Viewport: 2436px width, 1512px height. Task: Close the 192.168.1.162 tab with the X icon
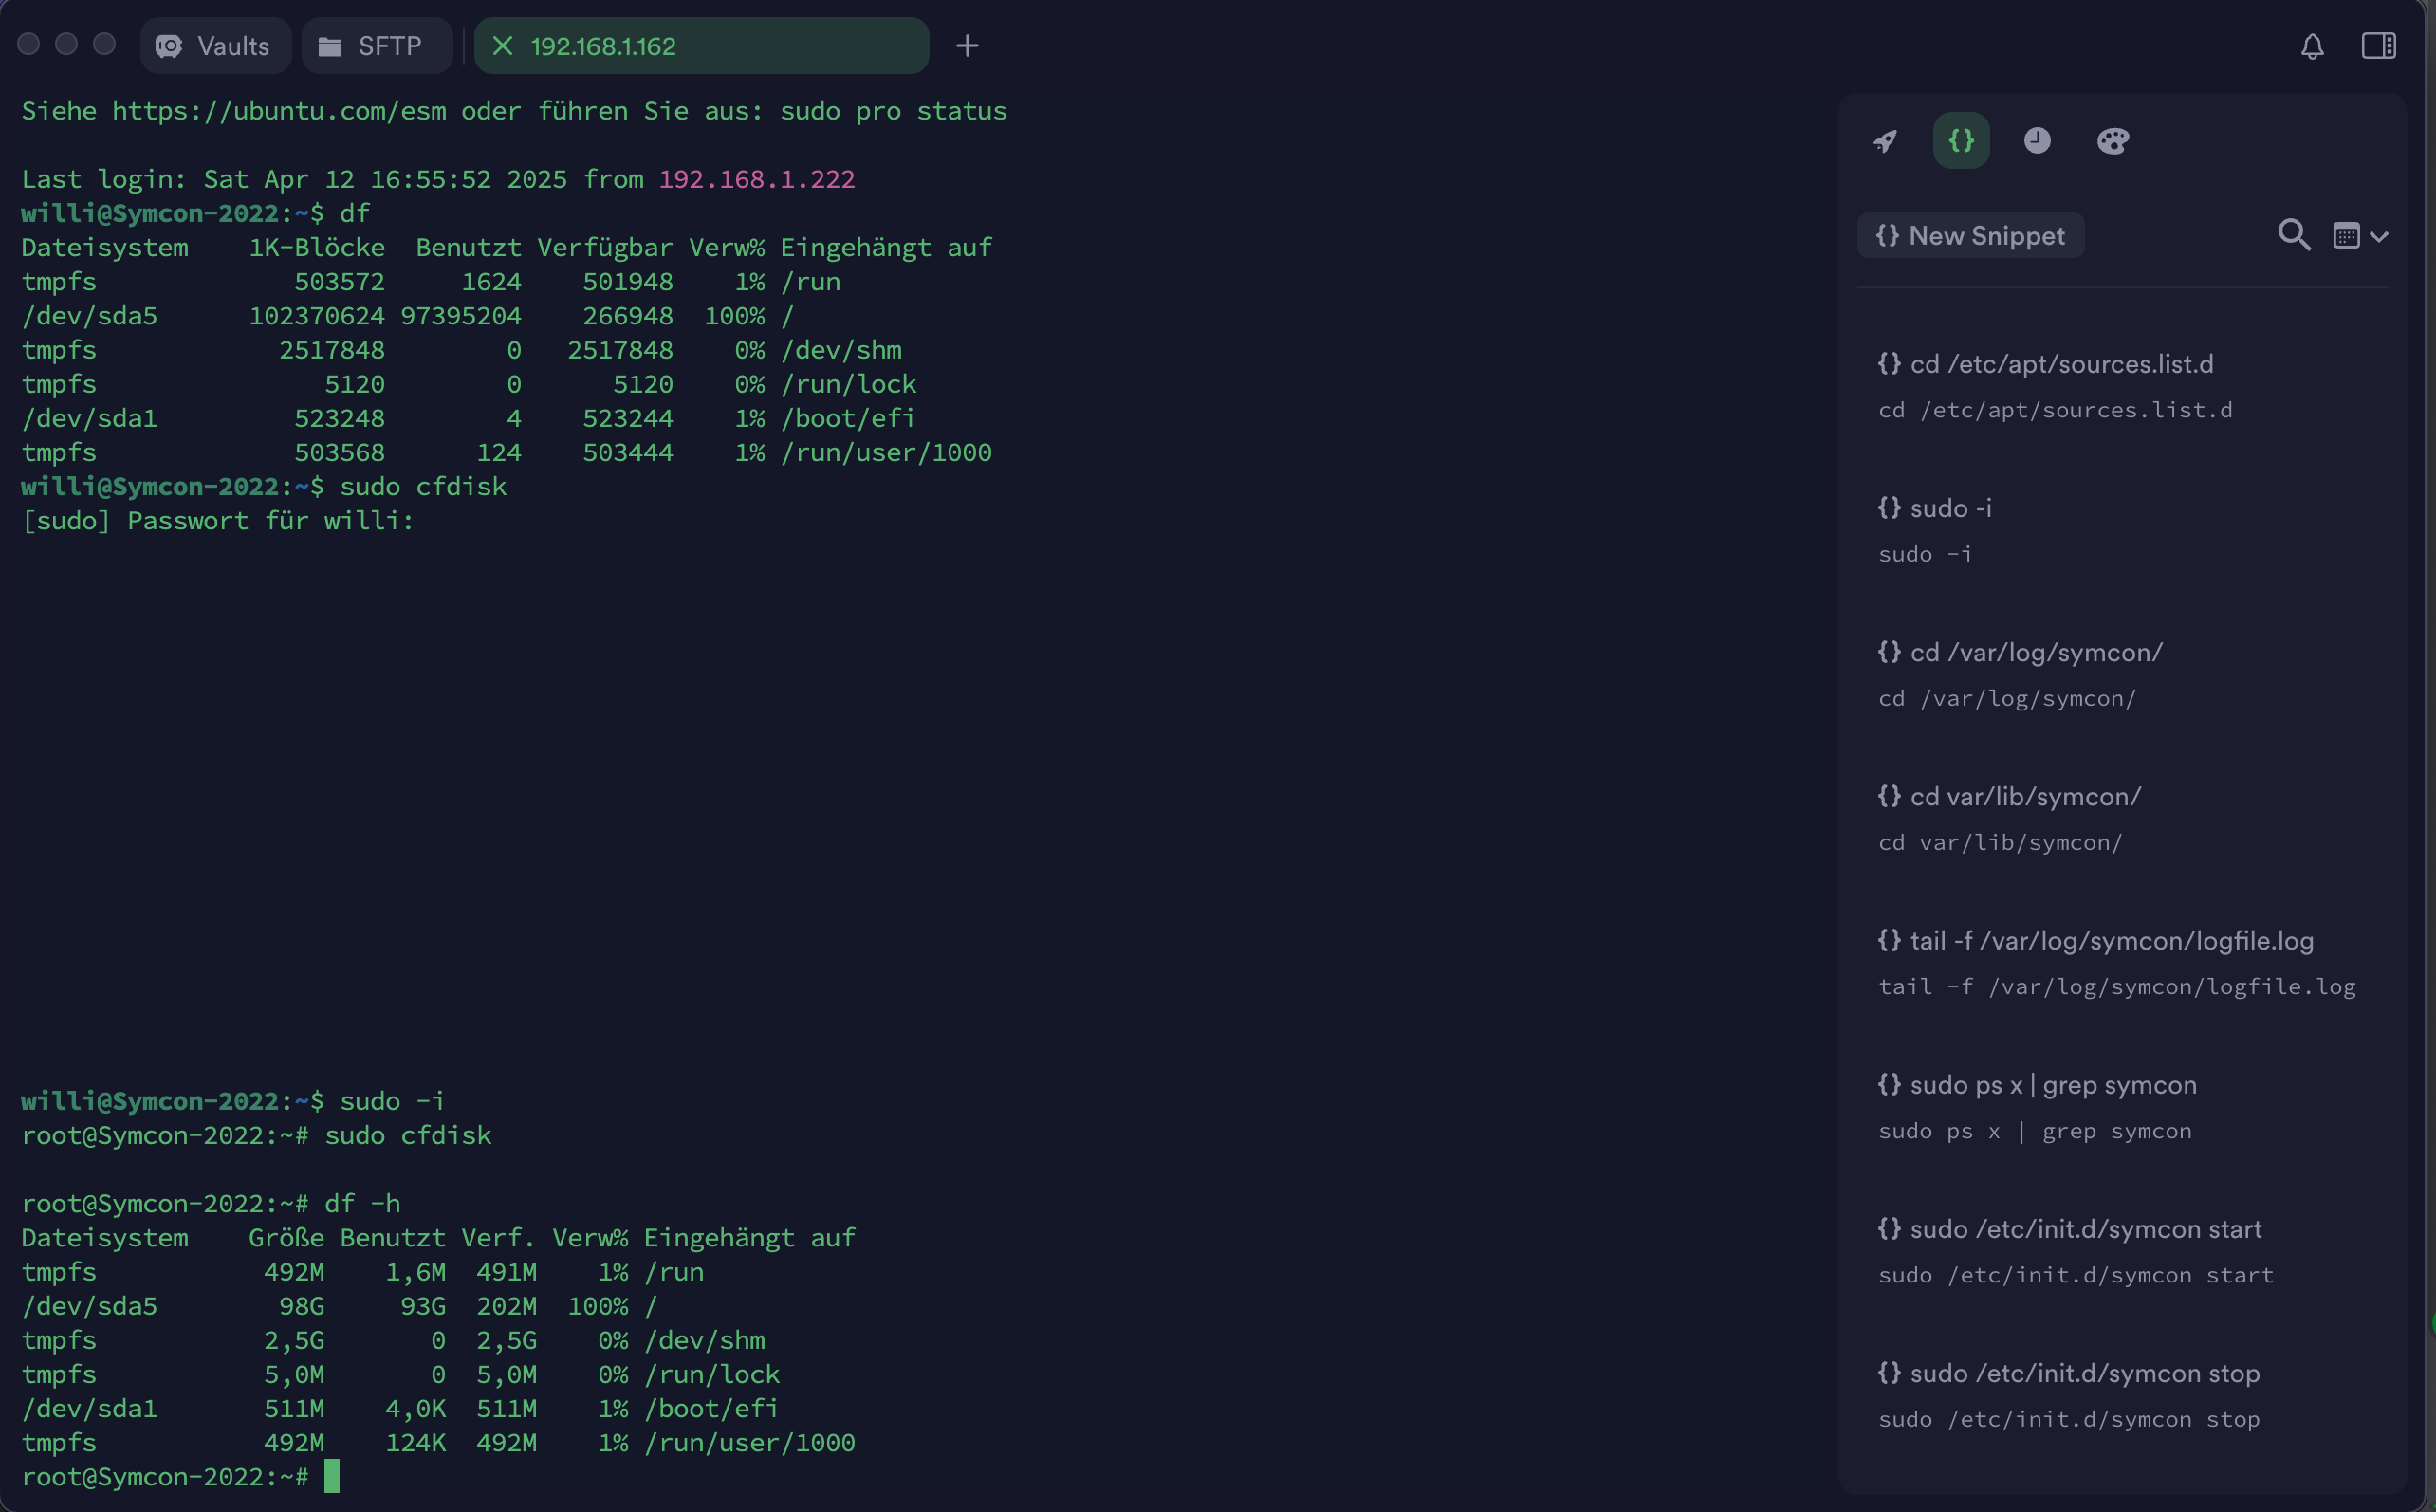pos(503,46)
